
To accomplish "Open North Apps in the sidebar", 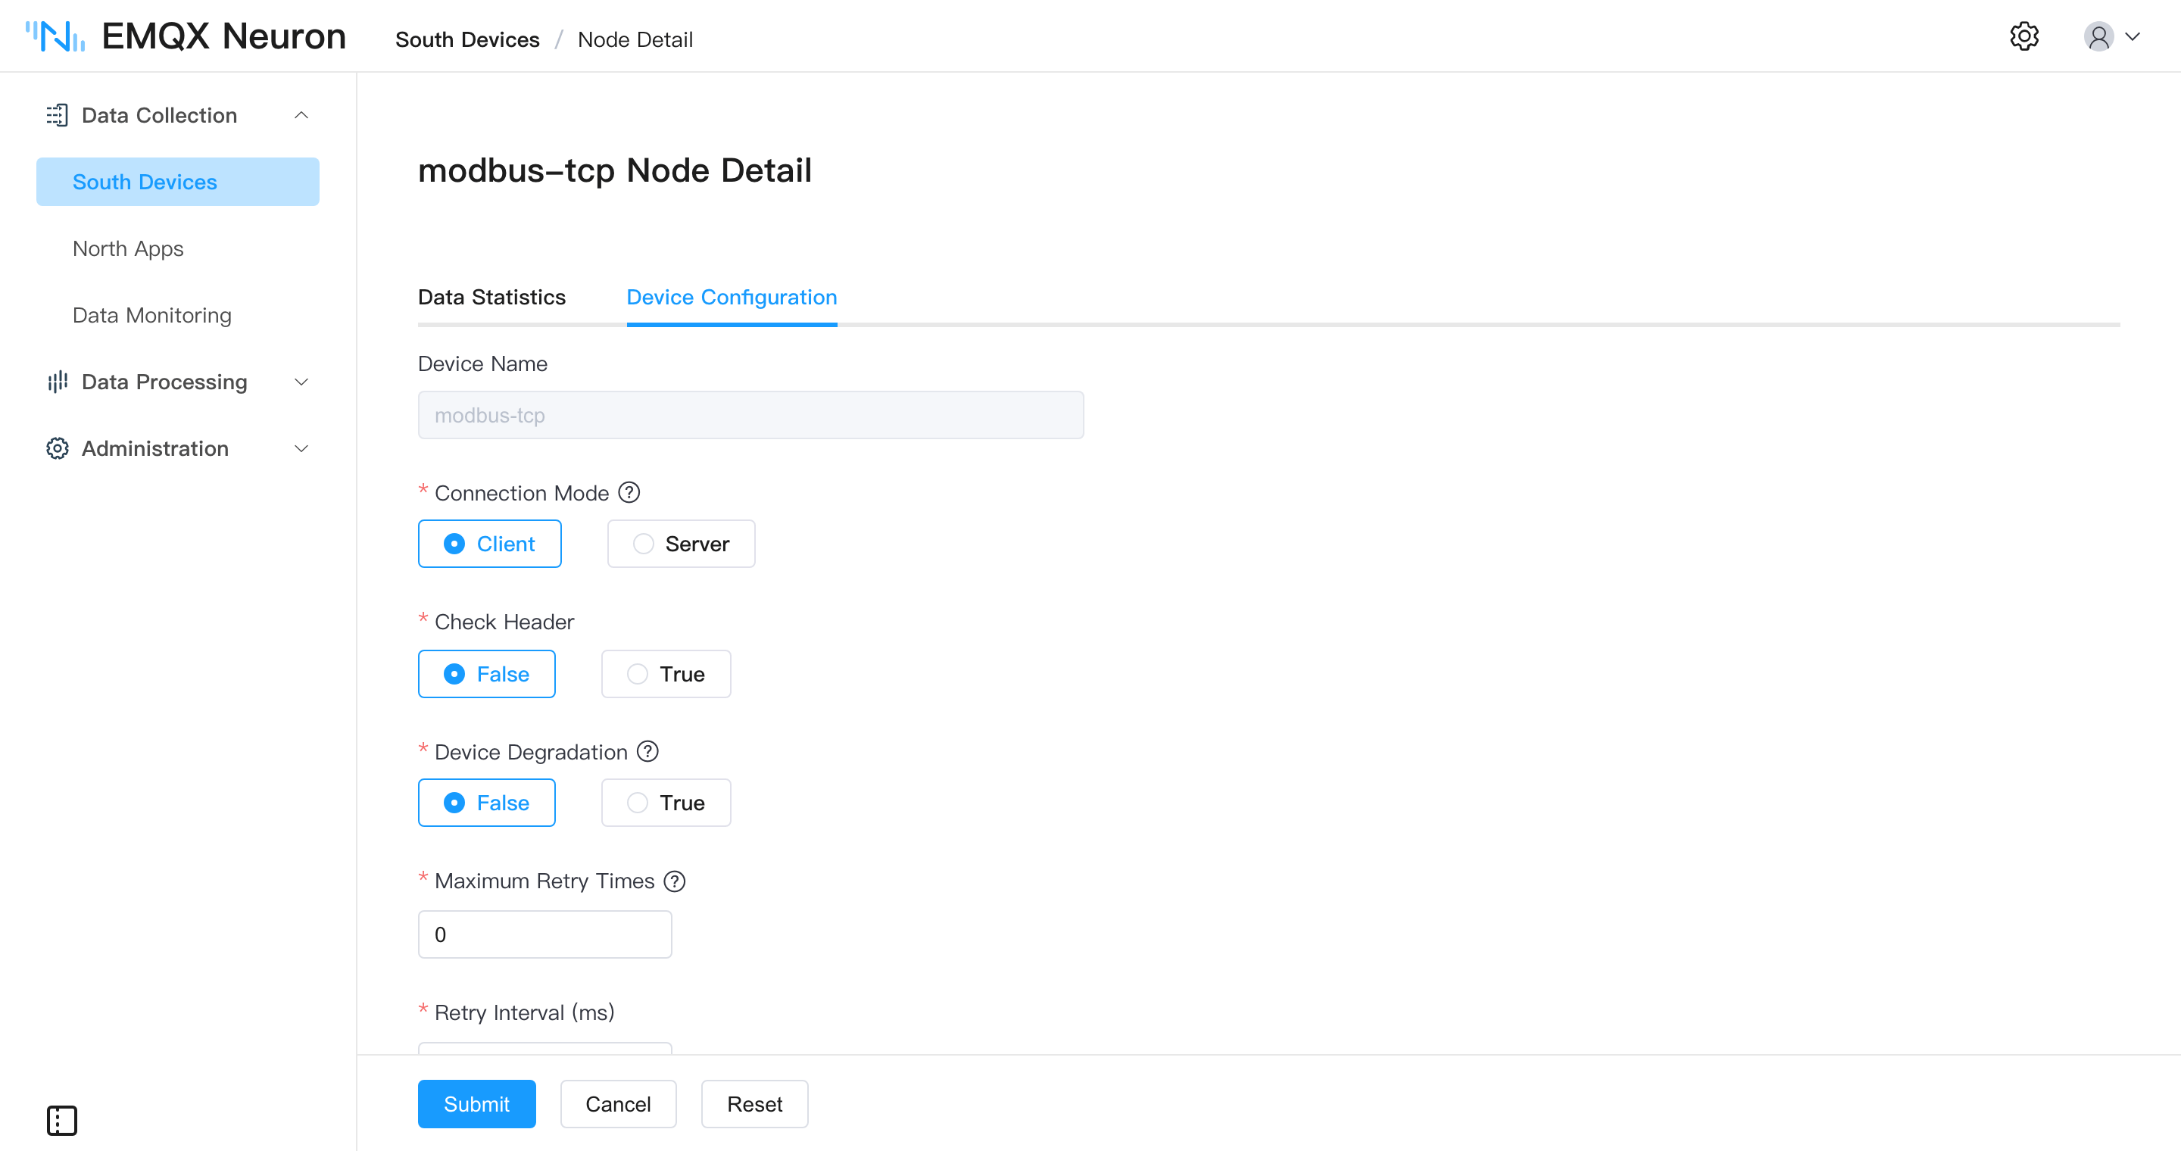I will (x=128, y=249).
